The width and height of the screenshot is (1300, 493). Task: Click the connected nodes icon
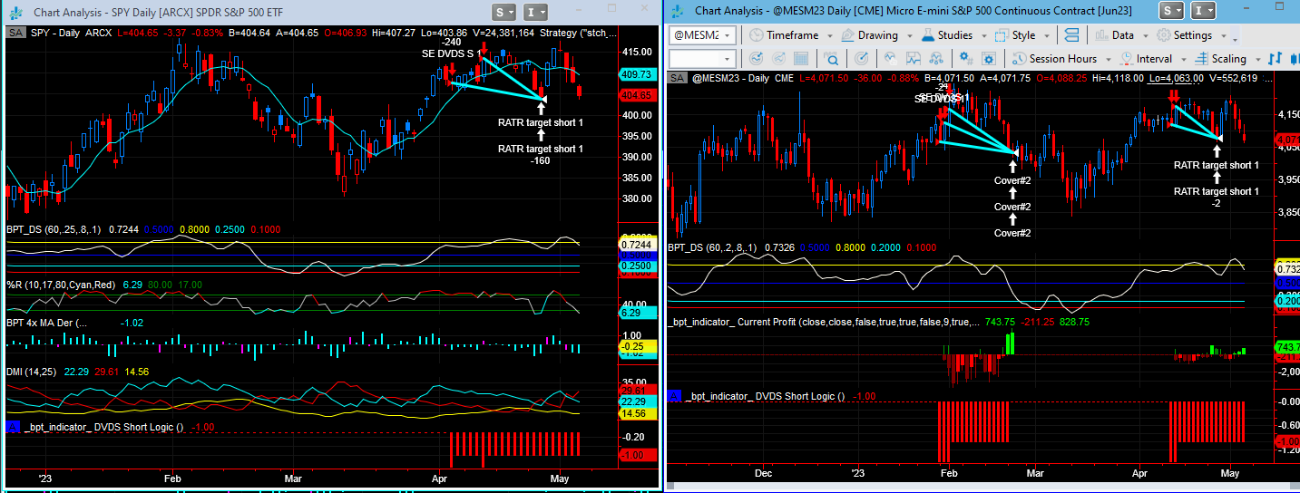click(x=936, y=59)
